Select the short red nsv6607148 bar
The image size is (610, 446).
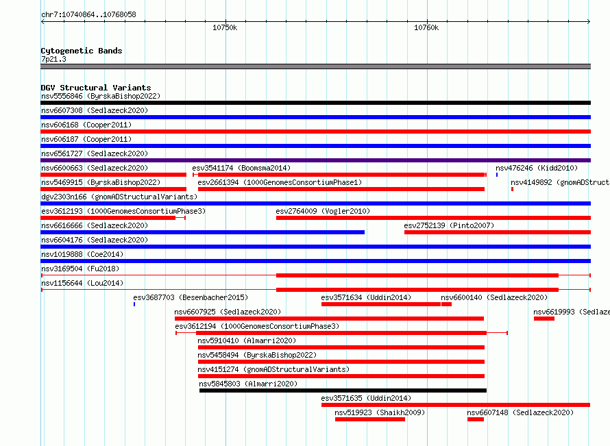pos(476,419)
